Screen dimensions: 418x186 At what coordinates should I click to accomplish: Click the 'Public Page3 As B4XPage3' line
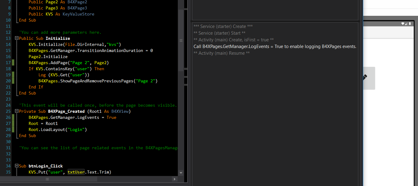[x=58, y=8]
